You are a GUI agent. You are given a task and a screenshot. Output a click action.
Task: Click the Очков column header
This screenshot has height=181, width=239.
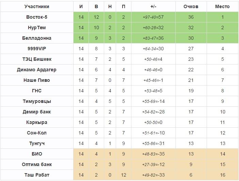[x=191, y=6]
